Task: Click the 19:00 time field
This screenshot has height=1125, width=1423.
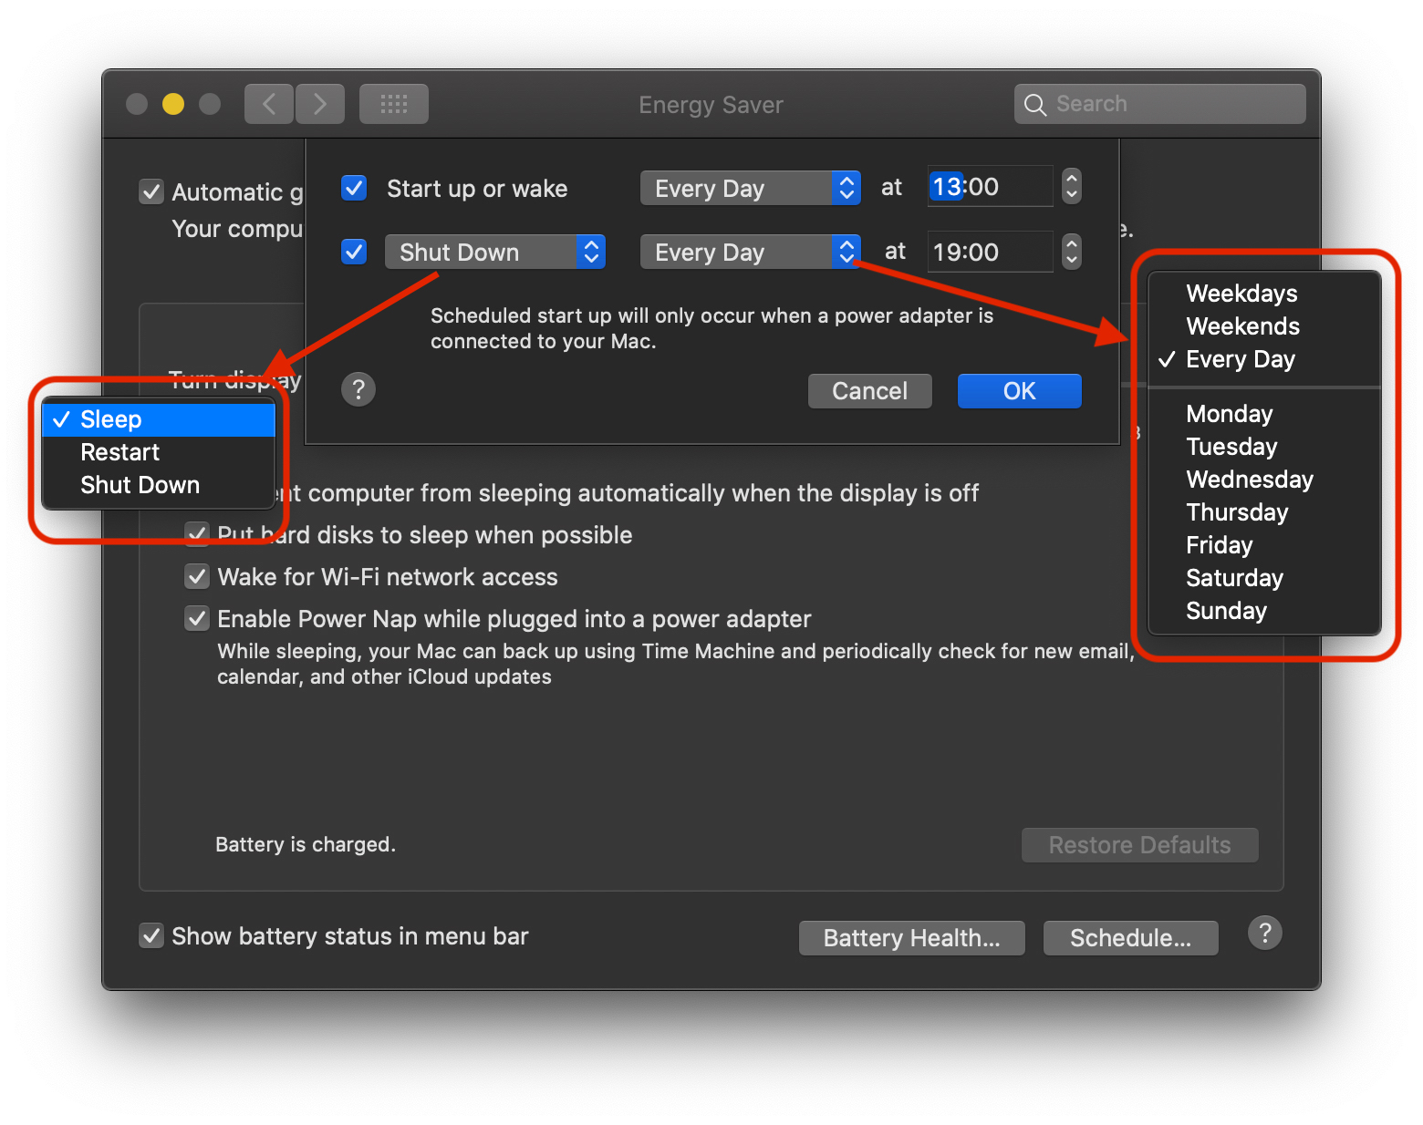Action: coord(988,253)
